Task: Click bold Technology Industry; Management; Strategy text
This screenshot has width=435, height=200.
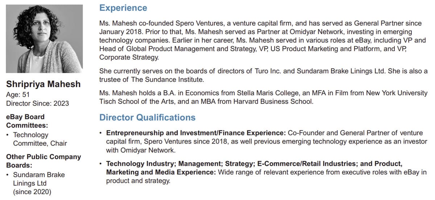Action: point(180,163)
